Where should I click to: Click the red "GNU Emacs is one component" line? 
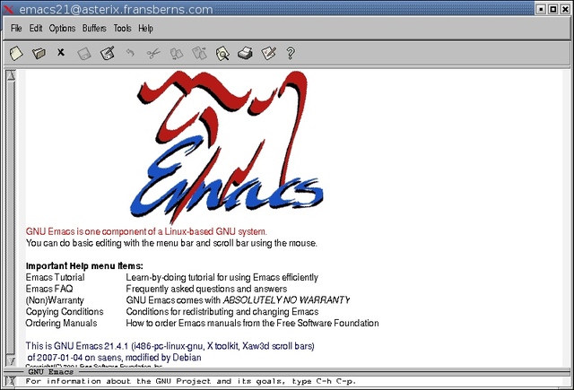[x=146, y=231]
